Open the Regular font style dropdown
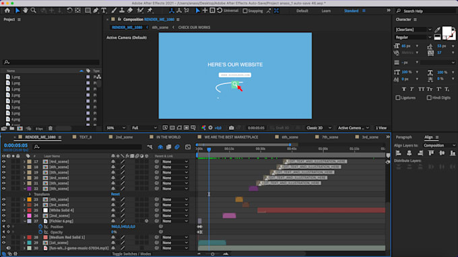The image size is (458, 257). pyautogui.click(x=414, y=38)
